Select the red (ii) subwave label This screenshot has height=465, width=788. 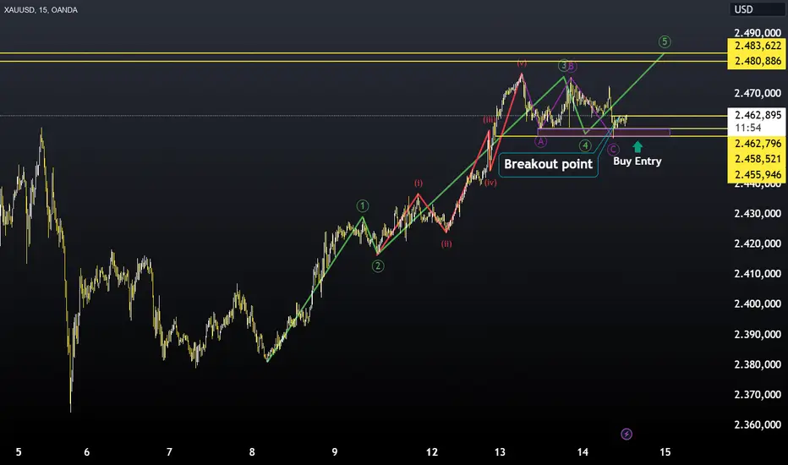tap(446, 243)
